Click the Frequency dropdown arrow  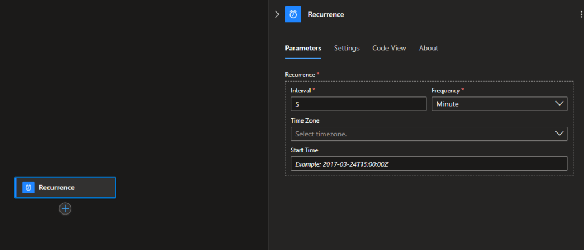click(559, 104)
